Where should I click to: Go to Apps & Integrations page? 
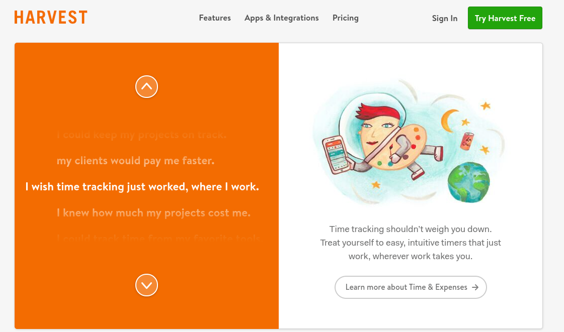281,18
